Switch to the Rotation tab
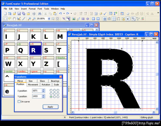161x126 pixels. pyautogui.click(x=46, y=85)
